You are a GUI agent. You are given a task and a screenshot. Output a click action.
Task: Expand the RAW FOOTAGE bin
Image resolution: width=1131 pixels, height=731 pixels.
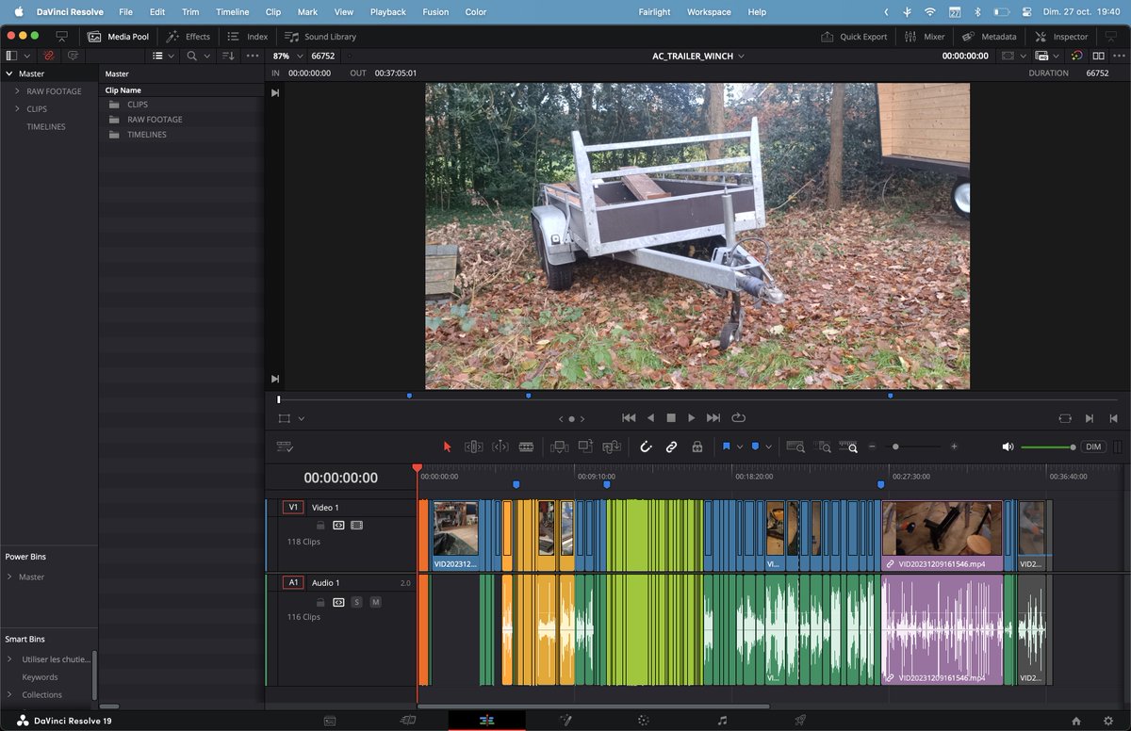pyautogui.click(x=17, y=91)
